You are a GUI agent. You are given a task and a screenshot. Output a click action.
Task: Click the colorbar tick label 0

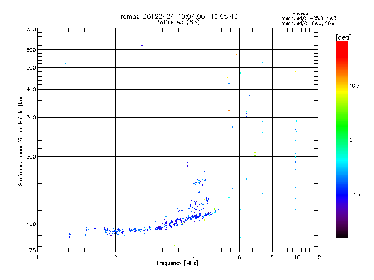point(351,140)
